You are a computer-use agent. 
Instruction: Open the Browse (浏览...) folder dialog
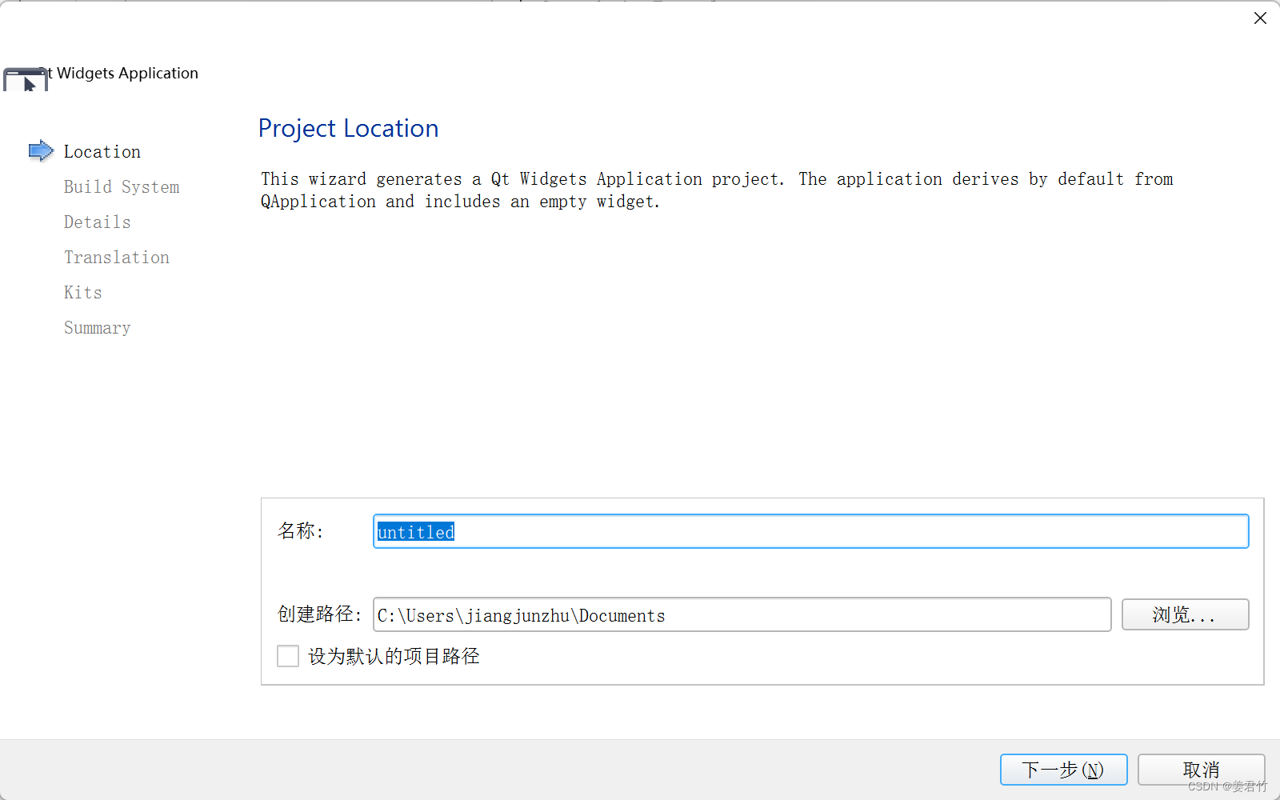1185,614
